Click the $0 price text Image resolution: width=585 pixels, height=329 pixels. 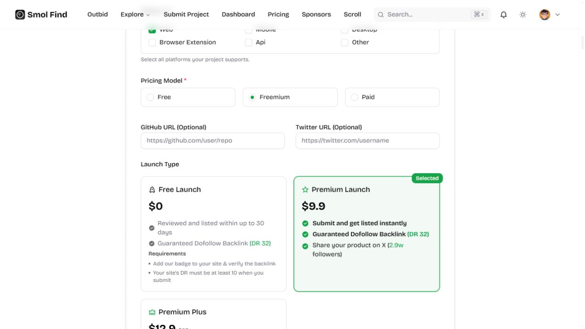click(156, 206)
